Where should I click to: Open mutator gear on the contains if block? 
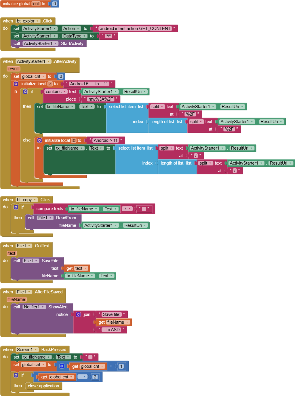(x=25, y=92)
